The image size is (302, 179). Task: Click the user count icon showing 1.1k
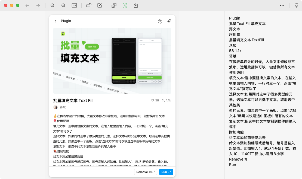[x=163, y=100]
